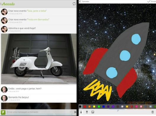
Task: Send the message with the arrow icon
Action: tap(75, 112)
